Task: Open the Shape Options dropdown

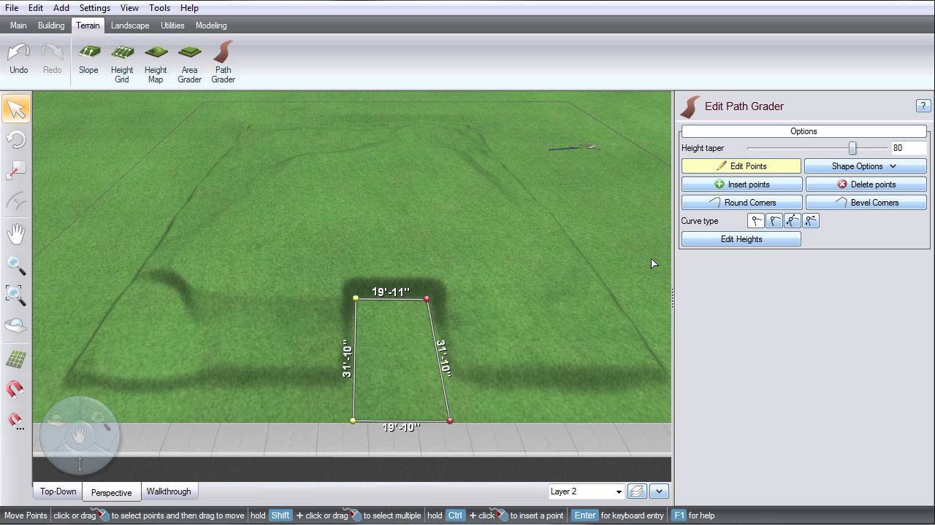Action: (x=866, y=166)
